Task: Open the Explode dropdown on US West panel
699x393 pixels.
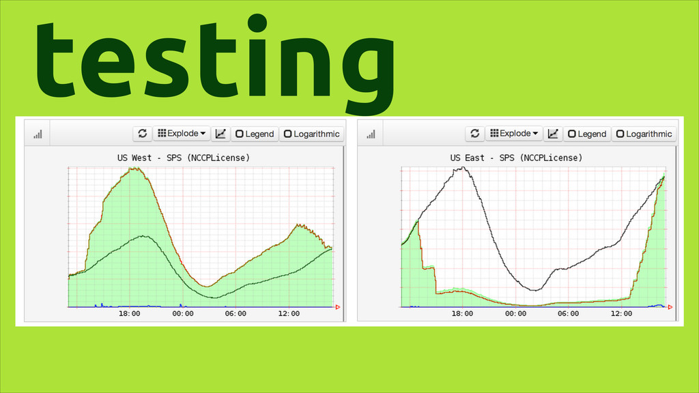Action: click(x=182, y=133)
